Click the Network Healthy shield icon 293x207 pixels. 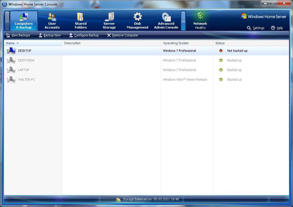coord(201,15)
